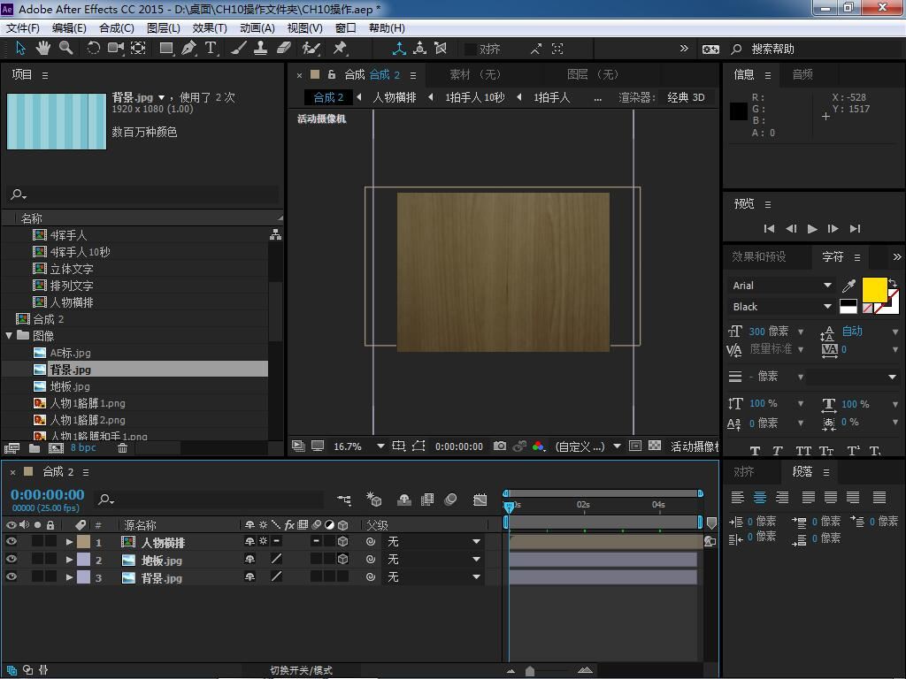Screen dimensions: 906x679
Task: Select the horizontal Type tool
Action: 211,48
